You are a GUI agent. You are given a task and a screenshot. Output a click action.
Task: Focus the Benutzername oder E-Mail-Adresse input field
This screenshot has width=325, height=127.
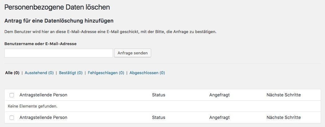(x=59, y=53)
